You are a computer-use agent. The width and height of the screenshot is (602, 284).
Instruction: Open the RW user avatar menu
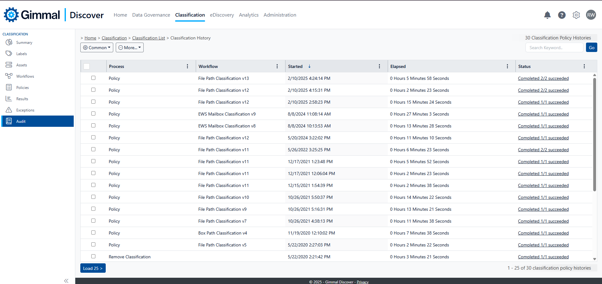(591, 15)
